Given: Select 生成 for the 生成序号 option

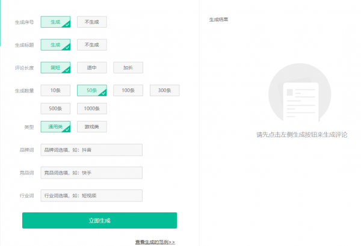Looking at the screenshot, I should pyautogui.click(x=55, y=22).
